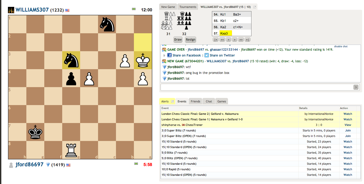This screenshot has height=184, width=364.
Task: Select the black knight on the highlighted square
Action: pos(71,60)
